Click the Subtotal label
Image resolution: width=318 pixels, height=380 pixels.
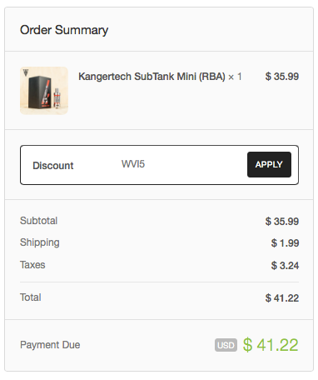coord(38,221)
